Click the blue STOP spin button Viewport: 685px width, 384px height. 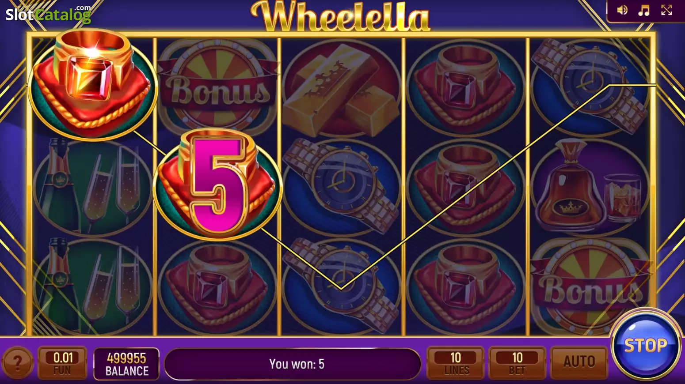(x=646, y=345)
